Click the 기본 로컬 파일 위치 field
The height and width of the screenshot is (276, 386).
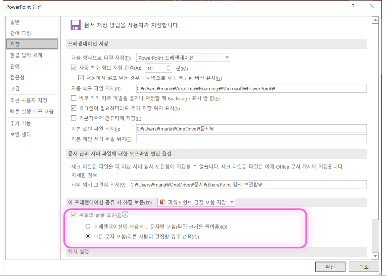pos(251,129)
